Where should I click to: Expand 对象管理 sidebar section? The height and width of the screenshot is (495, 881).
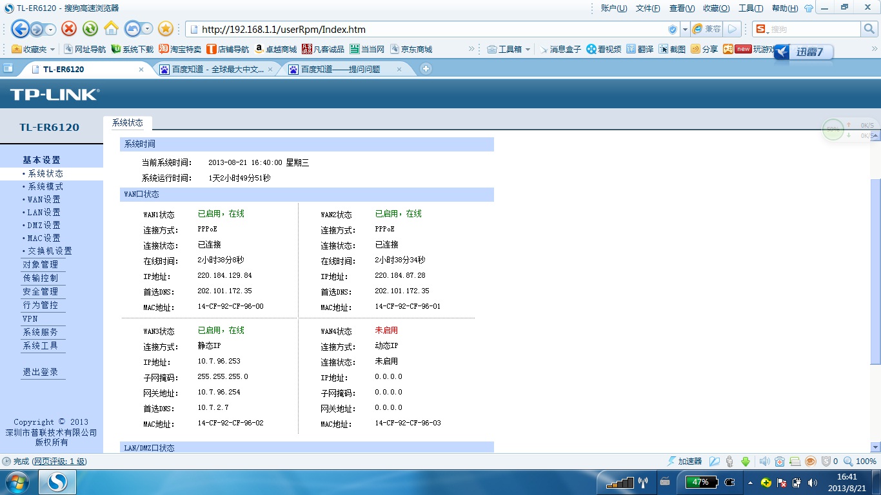(x=41, y=264)
